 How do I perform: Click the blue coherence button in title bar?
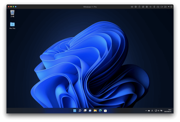[x=16, y=7]
